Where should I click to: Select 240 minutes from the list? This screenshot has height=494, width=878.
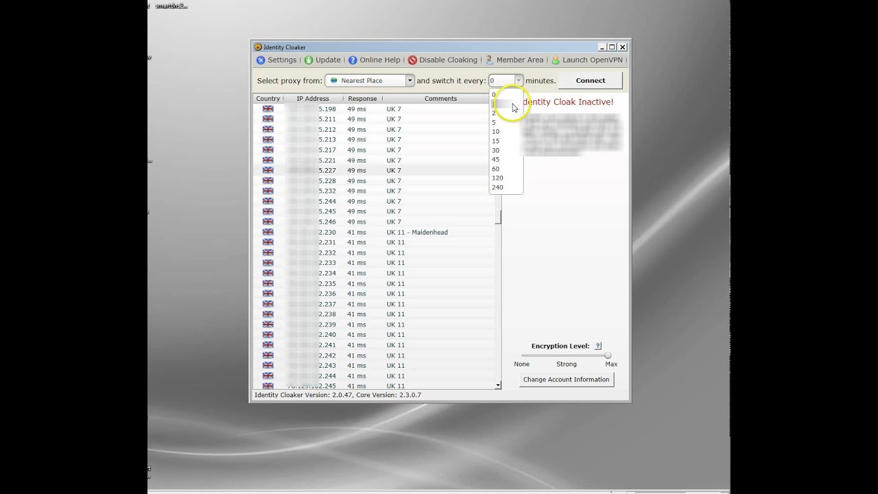coord(506,187)
